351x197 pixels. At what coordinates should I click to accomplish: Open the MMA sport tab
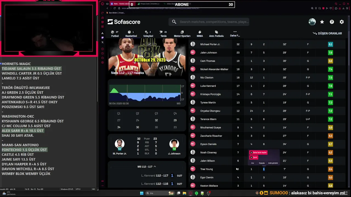click(x=200, y=34)
